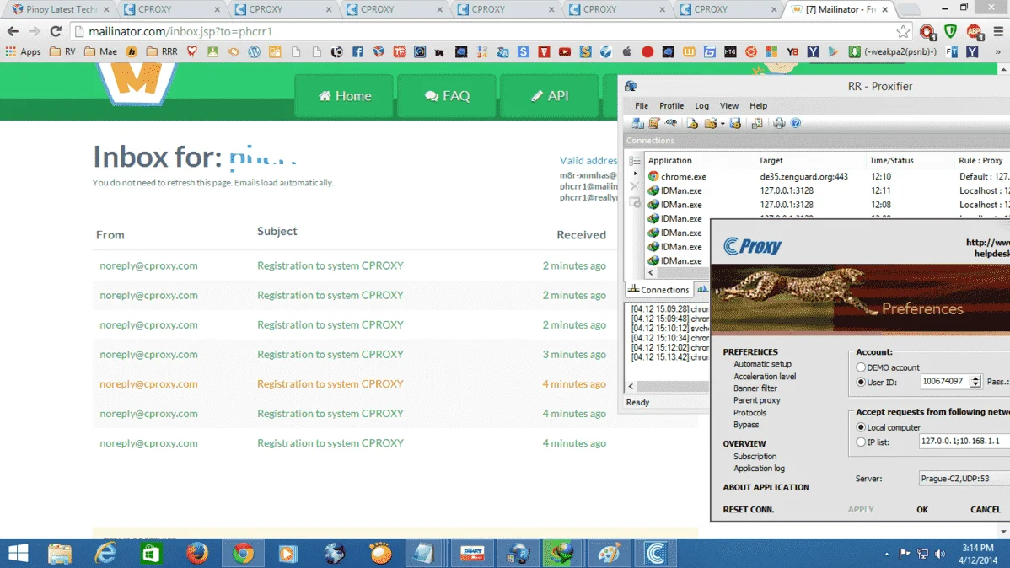Click FAQ button on Mailinator

tap(447, 96)
